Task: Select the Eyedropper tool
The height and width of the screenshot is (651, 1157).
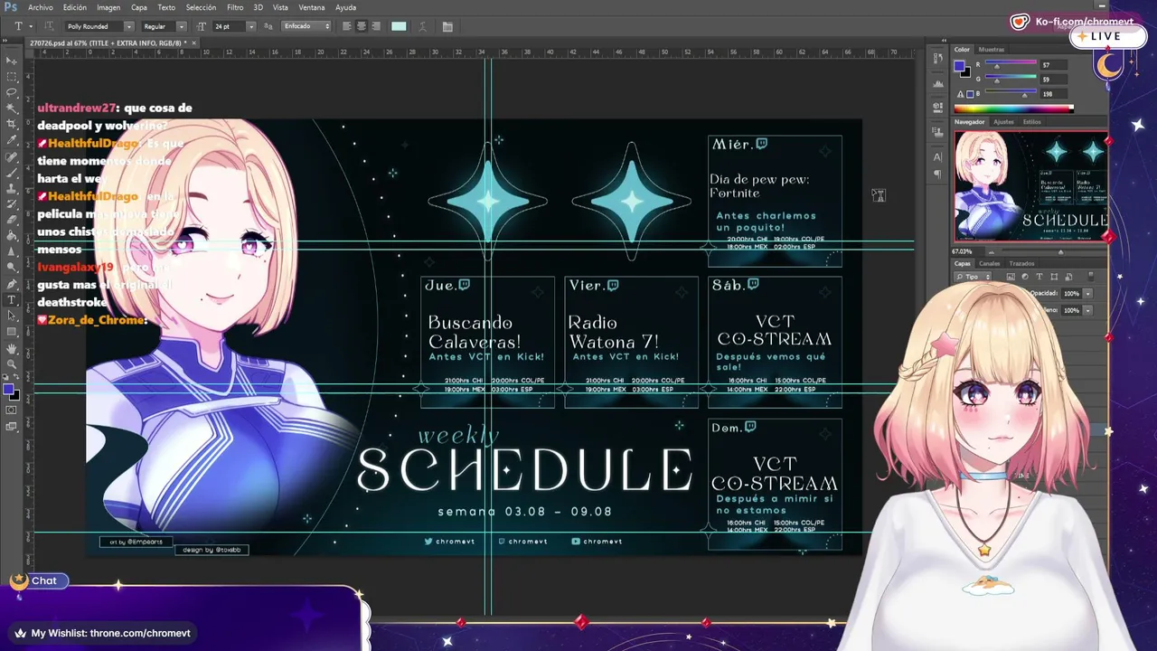Action: (x=12, y=140)
